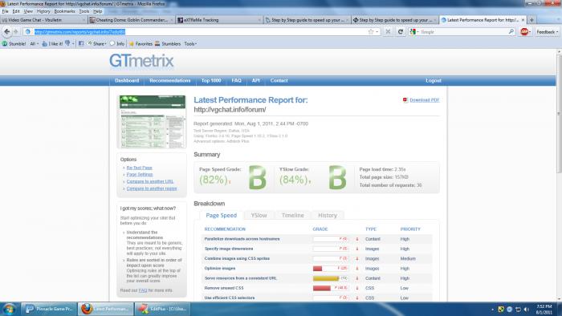Go back with the Firefox back arrow
This screenshot has width=562, height=316.
tap(6, 32)
